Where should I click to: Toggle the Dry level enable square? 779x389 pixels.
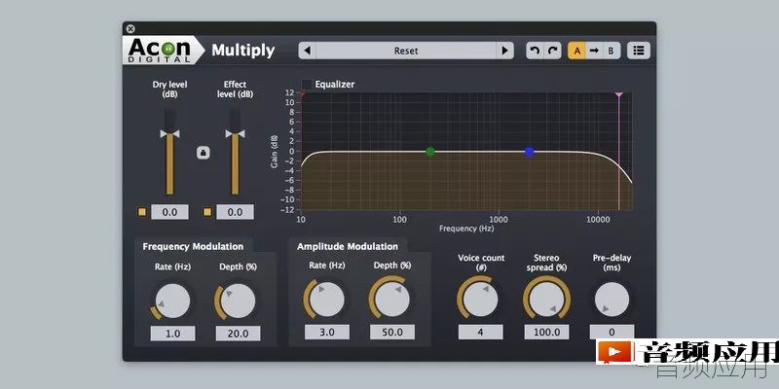[142, 212]
